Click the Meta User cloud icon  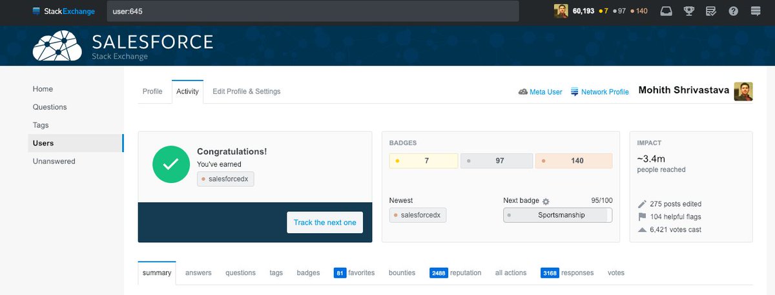[523, 92]
